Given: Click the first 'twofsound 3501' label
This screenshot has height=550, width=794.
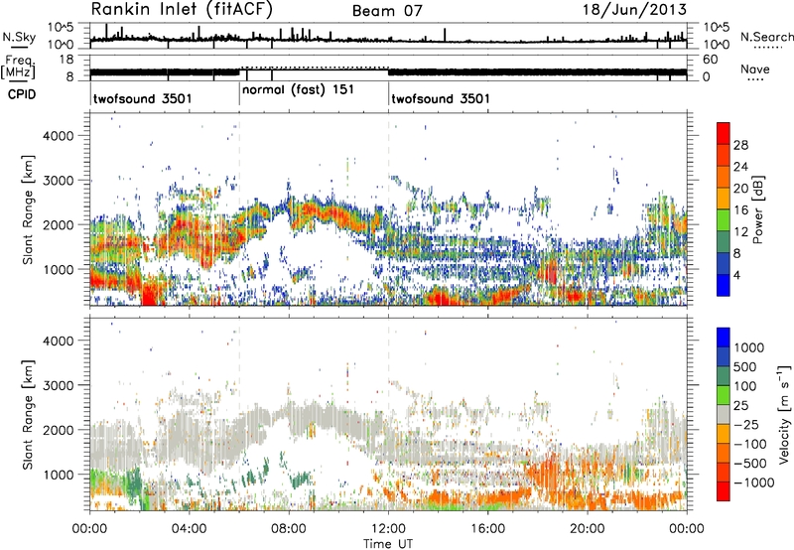Looking at the screenshot, I should (x=142, y=98).
